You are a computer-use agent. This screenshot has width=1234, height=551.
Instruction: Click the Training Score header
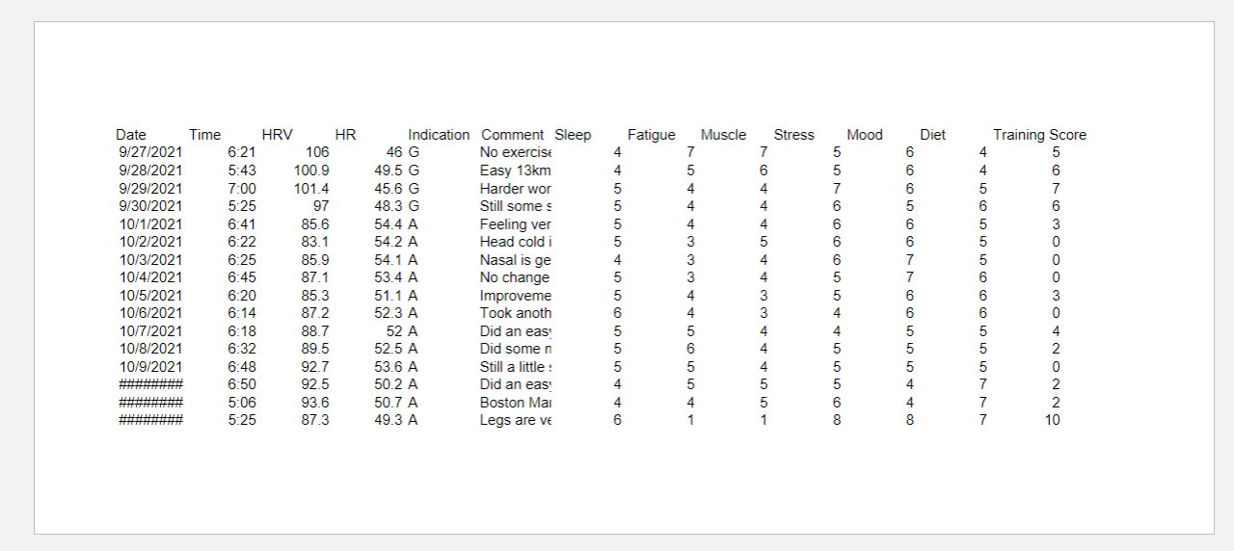1039,135
